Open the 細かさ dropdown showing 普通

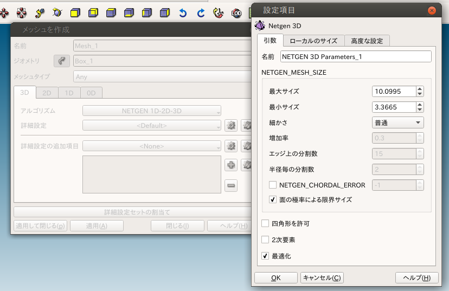(397, 122)
